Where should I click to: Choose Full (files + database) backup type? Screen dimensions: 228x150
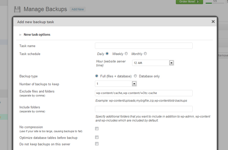[97, 76]
